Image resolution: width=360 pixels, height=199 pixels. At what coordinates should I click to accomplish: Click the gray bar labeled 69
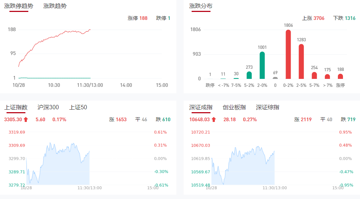tap(275, 78)
